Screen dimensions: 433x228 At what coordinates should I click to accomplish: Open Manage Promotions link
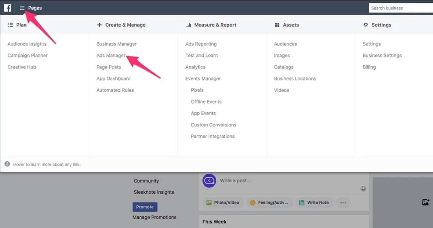point(154,217)
